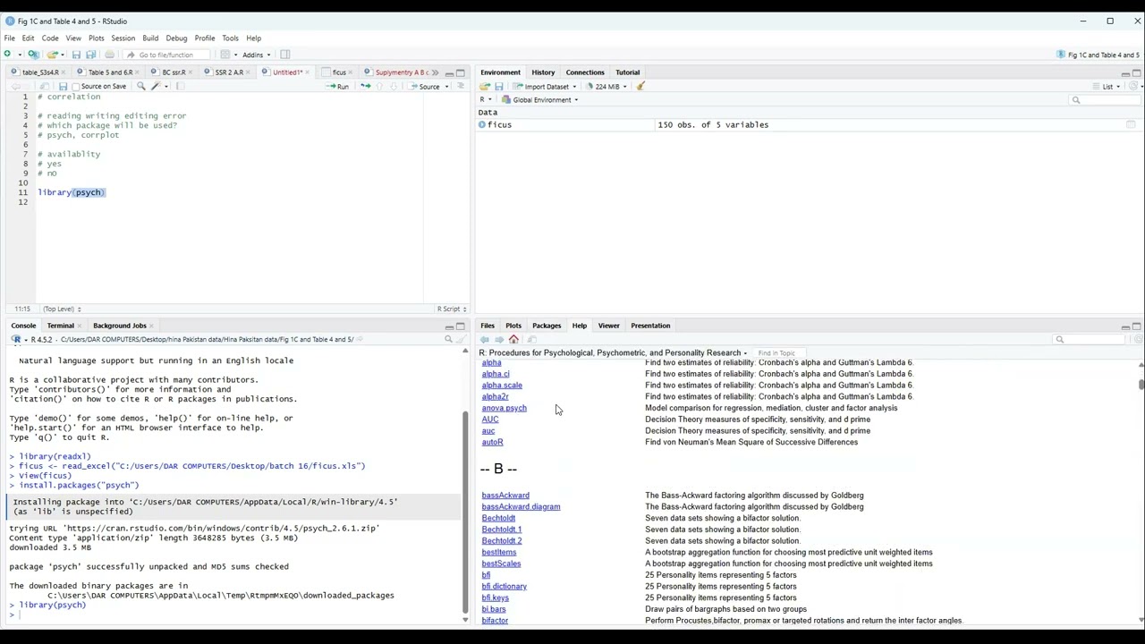Open the 224 MiB memory usage dropdown
Screen dimensions: 1145x644
click(x=607, y=87)
